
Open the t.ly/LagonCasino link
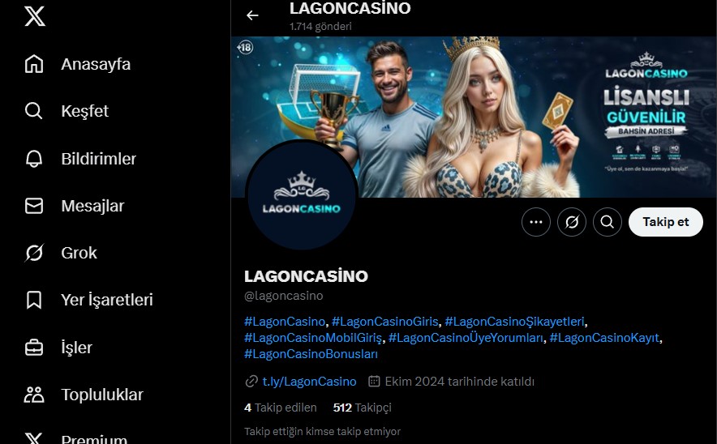click(309, 382)
